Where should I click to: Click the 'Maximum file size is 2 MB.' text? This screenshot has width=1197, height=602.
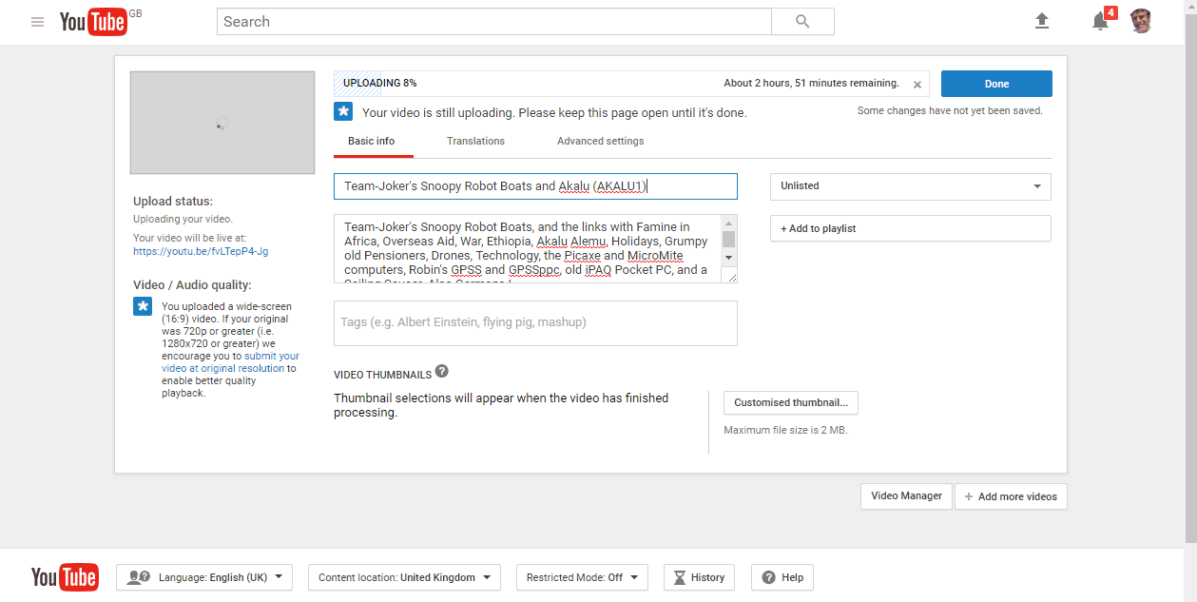click(x=785, y=430)
